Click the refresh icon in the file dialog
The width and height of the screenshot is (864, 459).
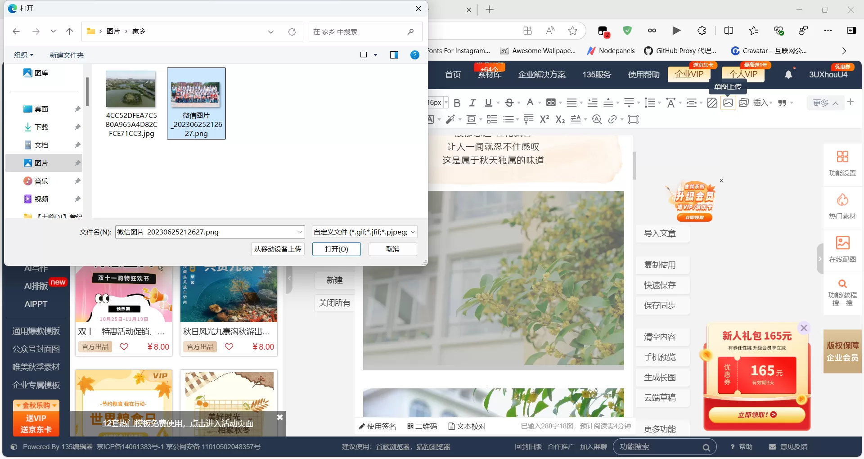coord(292,31)
